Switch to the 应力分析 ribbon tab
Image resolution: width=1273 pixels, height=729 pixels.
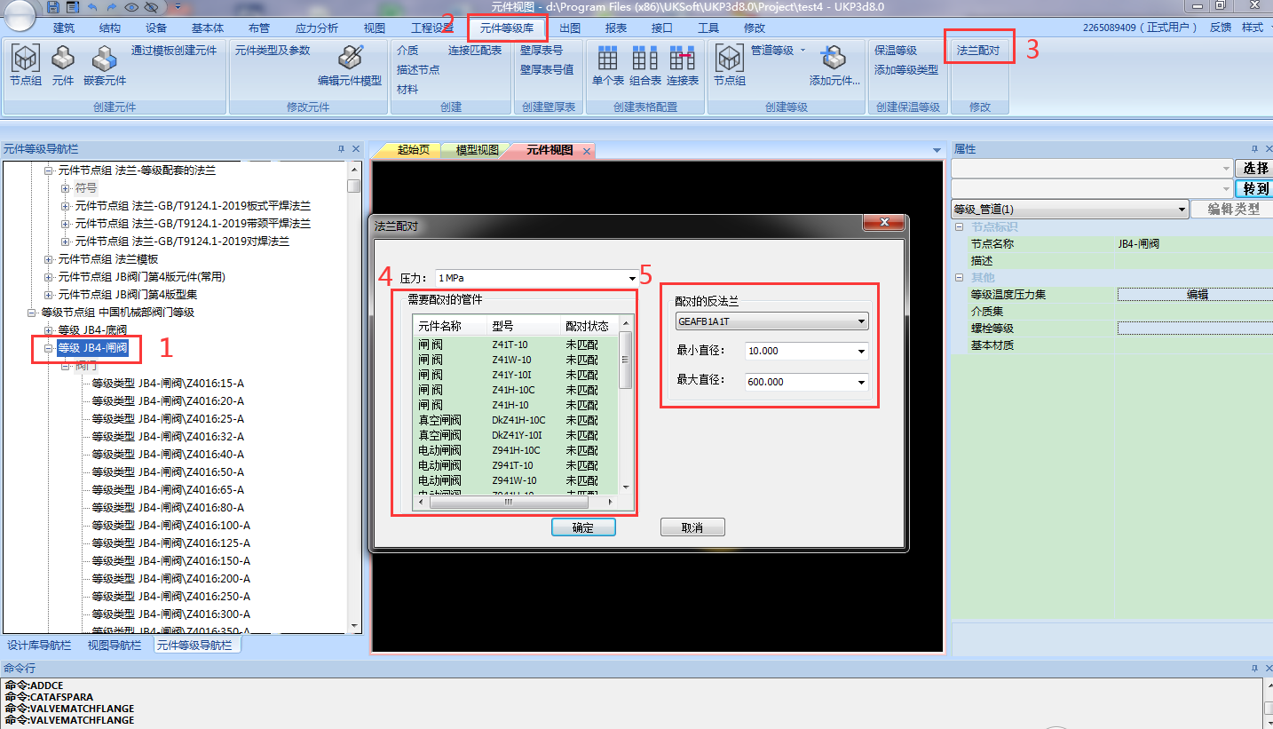(x=316, y=28)
